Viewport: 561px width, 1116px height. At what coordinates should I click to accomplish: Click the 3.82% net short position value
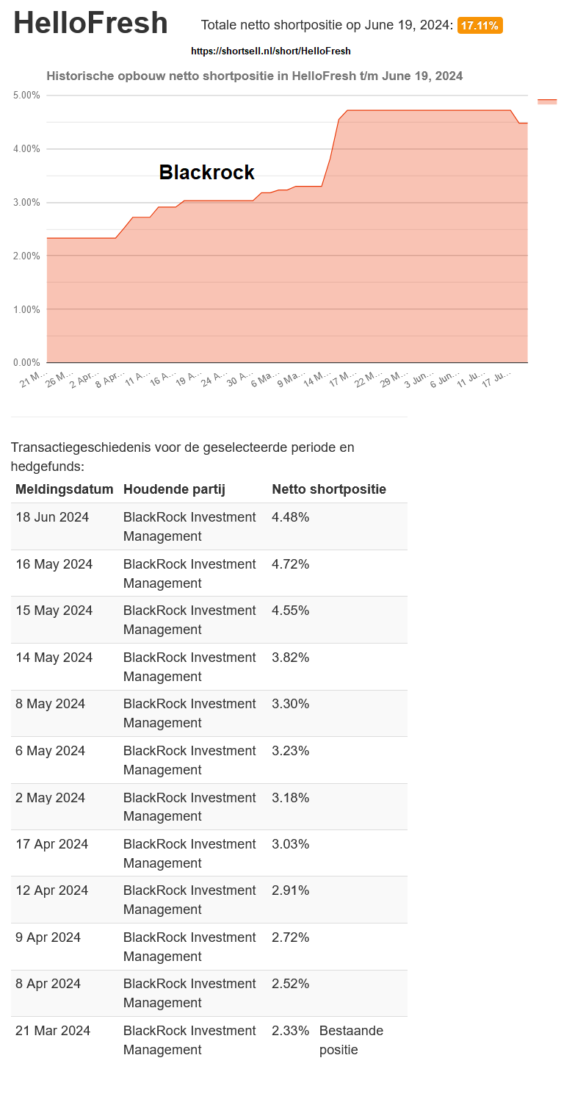tap(290, 658)
